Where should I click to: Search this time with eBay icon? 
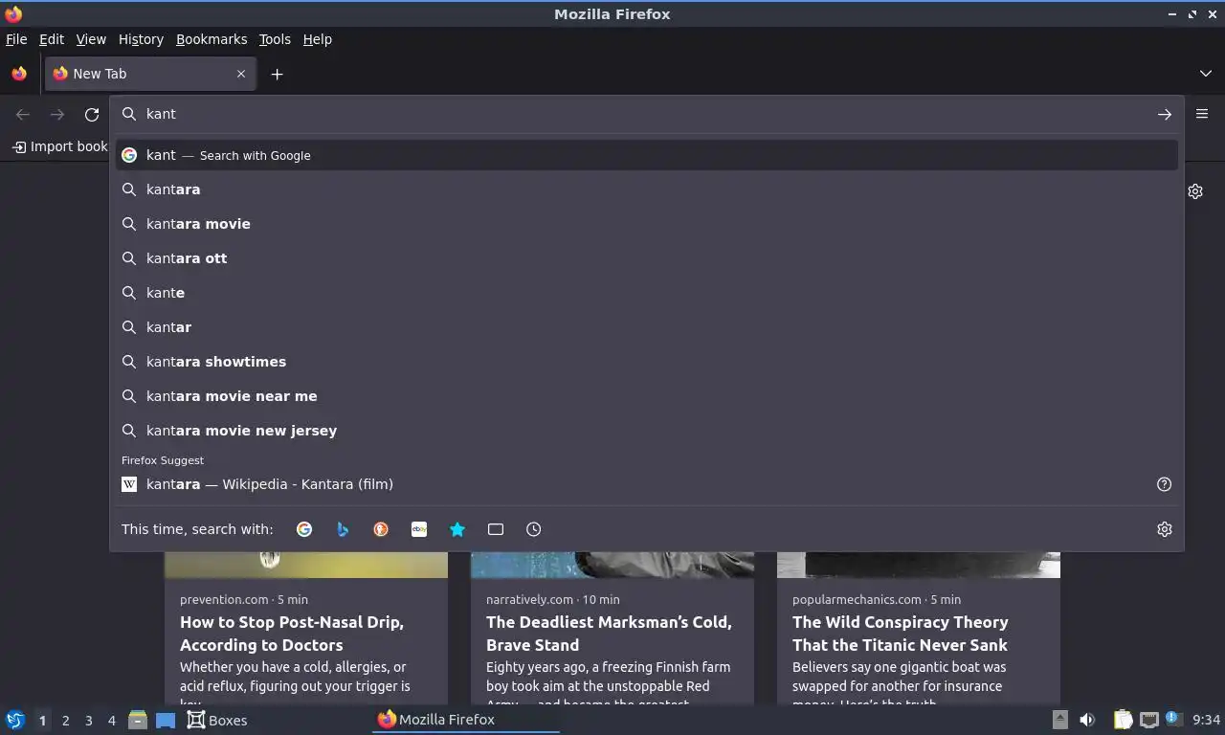(x=419, y=529)
